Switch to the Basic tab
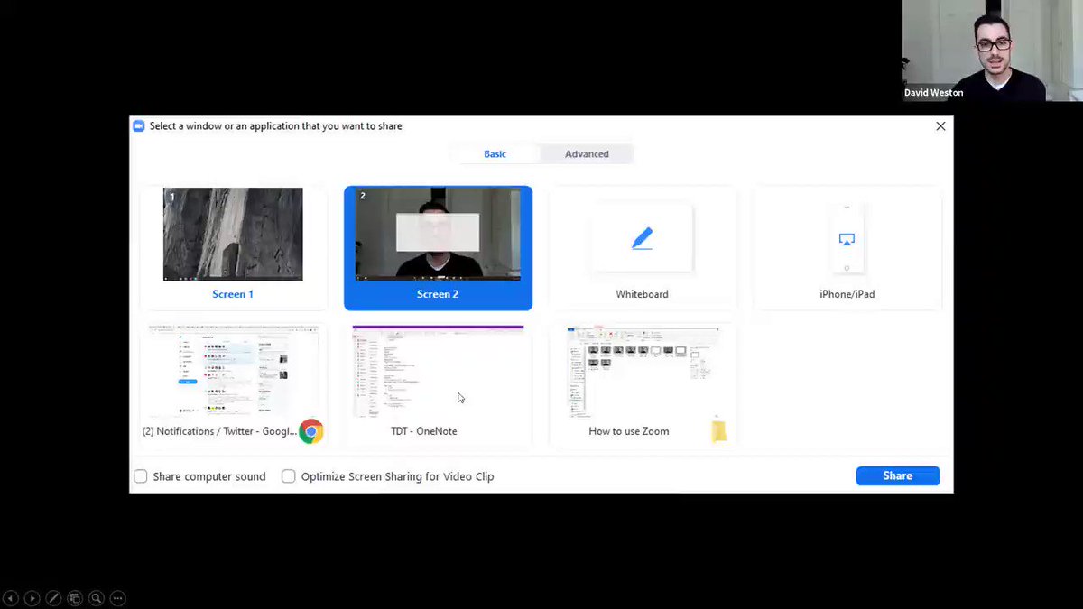This screenshot has height=609, width=1083. point(495,154)
